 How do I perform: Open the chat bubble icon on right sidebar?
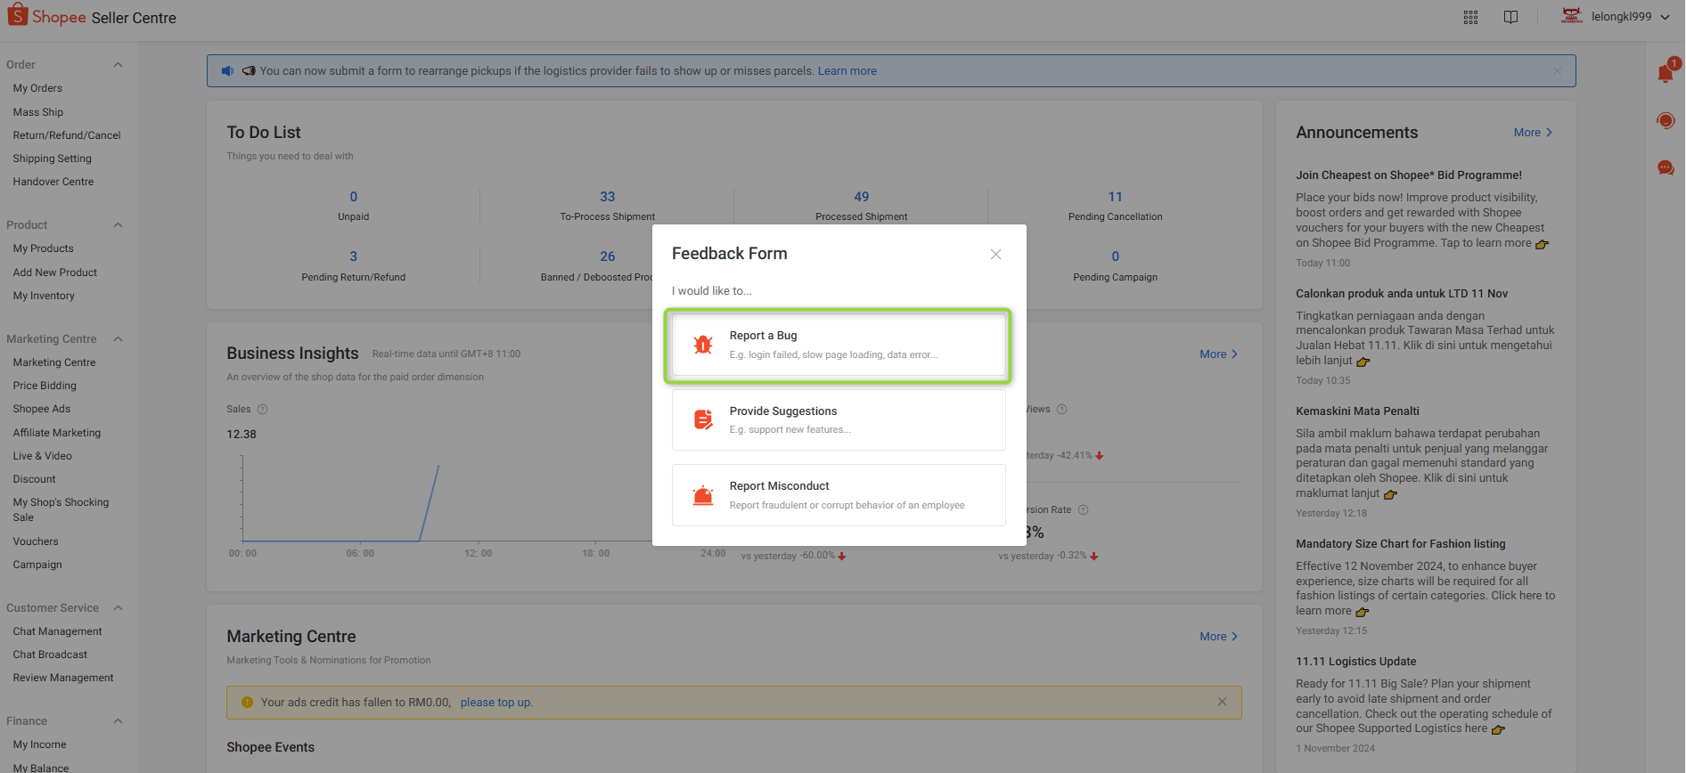click(x=1665, y=167)
